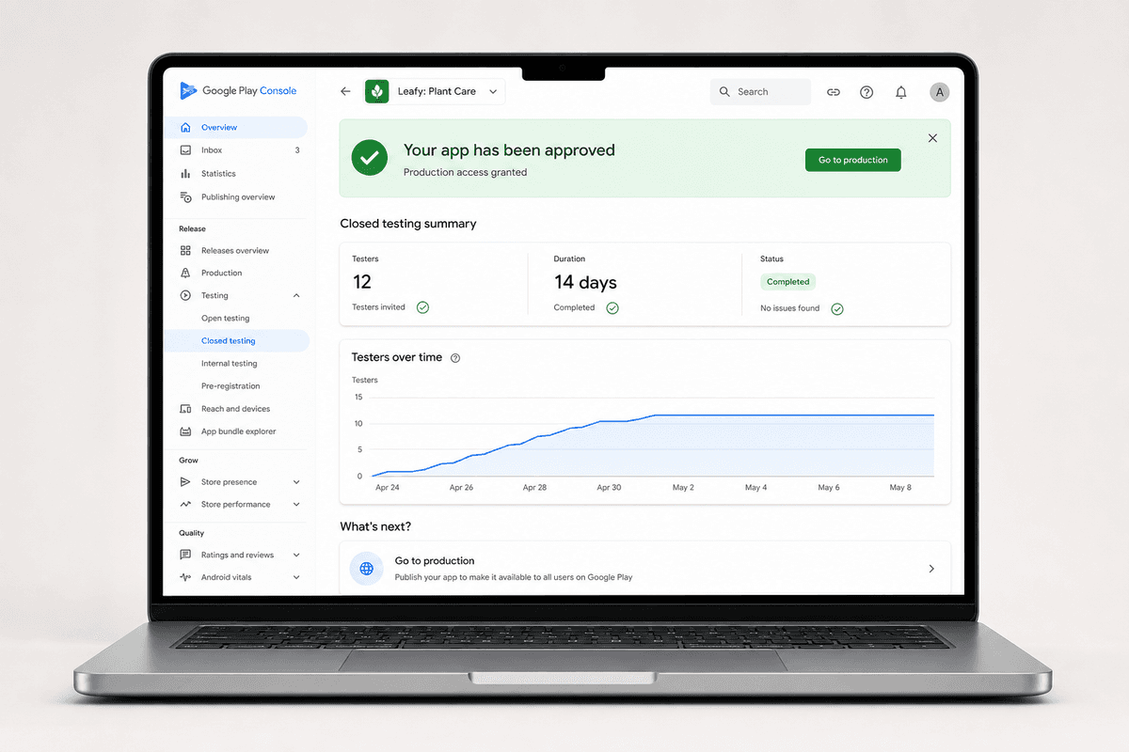The height and width of the screenshot is (752, 1129).
Task: Click the Releases overview grid icon
Action: point(185,251)
